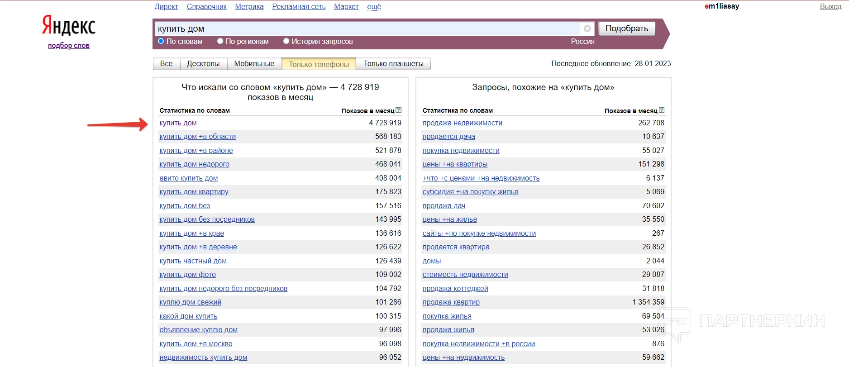This screenshot has width=849, height=367.
Task: Open the 'Только планшеты' tab
Action: pos(393,64)
